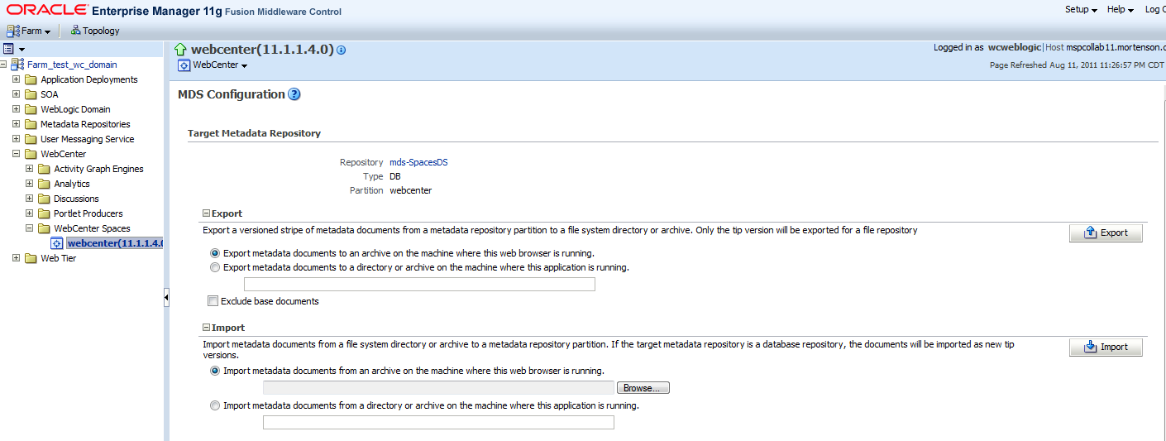Open the WebCenter dropdown menu
The image size is (1166, 441).
(213, 65)
